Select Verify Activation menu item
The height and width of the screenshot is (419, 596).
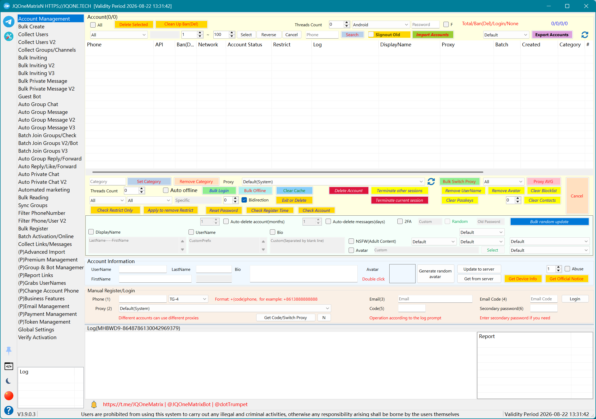coord(37,337)
